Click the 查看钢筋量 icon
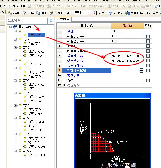Screen dimensions: 161x168 point(68,6)
